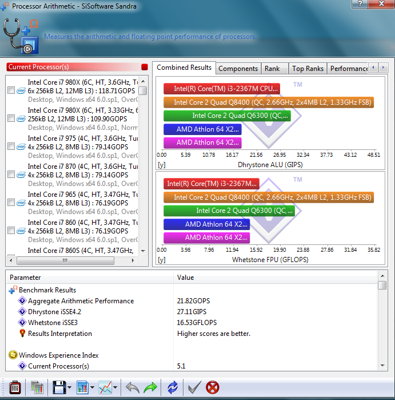
Task: Click the lightbulb icon beside Results Interpretation
Action: pos(22,333)
